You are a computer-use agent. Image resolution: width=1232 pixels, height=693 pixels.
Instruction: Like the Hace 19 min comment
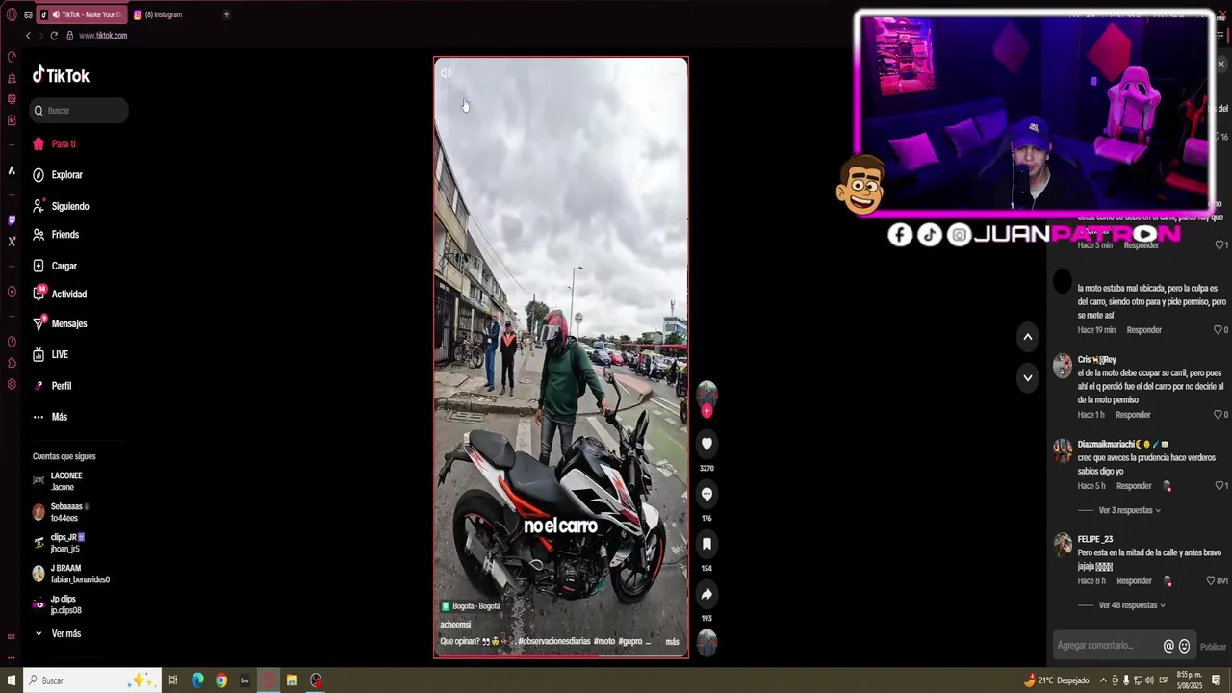(x=1219, y=330)
